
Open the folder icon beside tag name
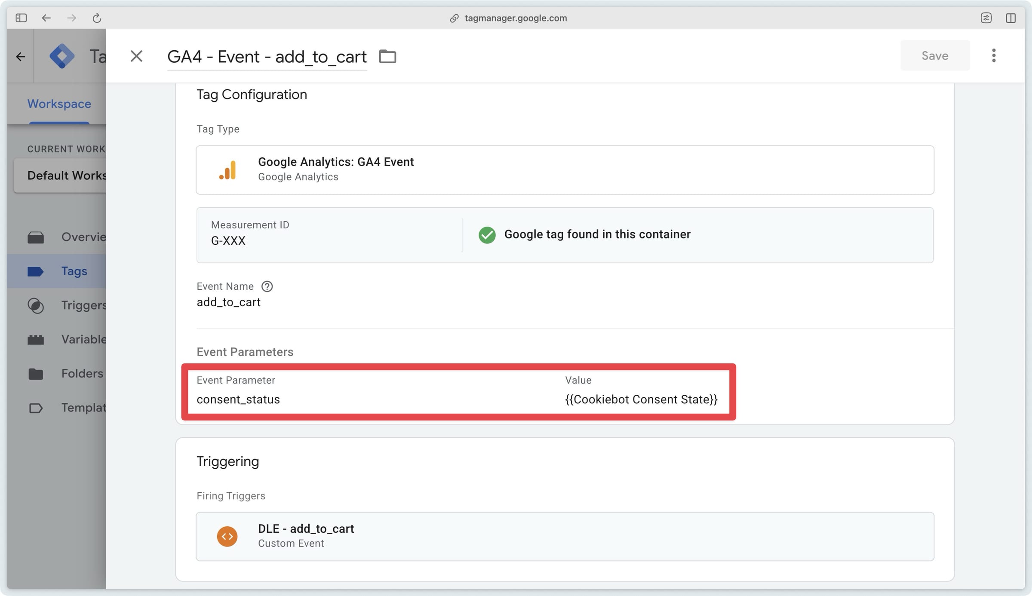coord(387,56)
